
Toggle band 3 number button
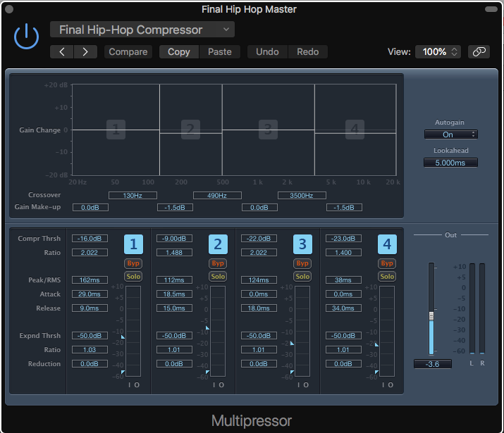pos(302,244)
